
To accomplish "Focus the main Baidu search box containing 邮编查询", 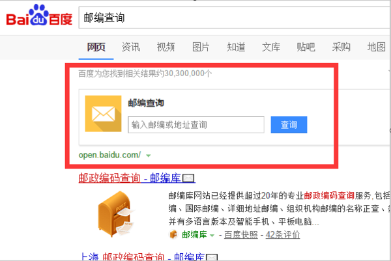I will click(x=235, y=18).
